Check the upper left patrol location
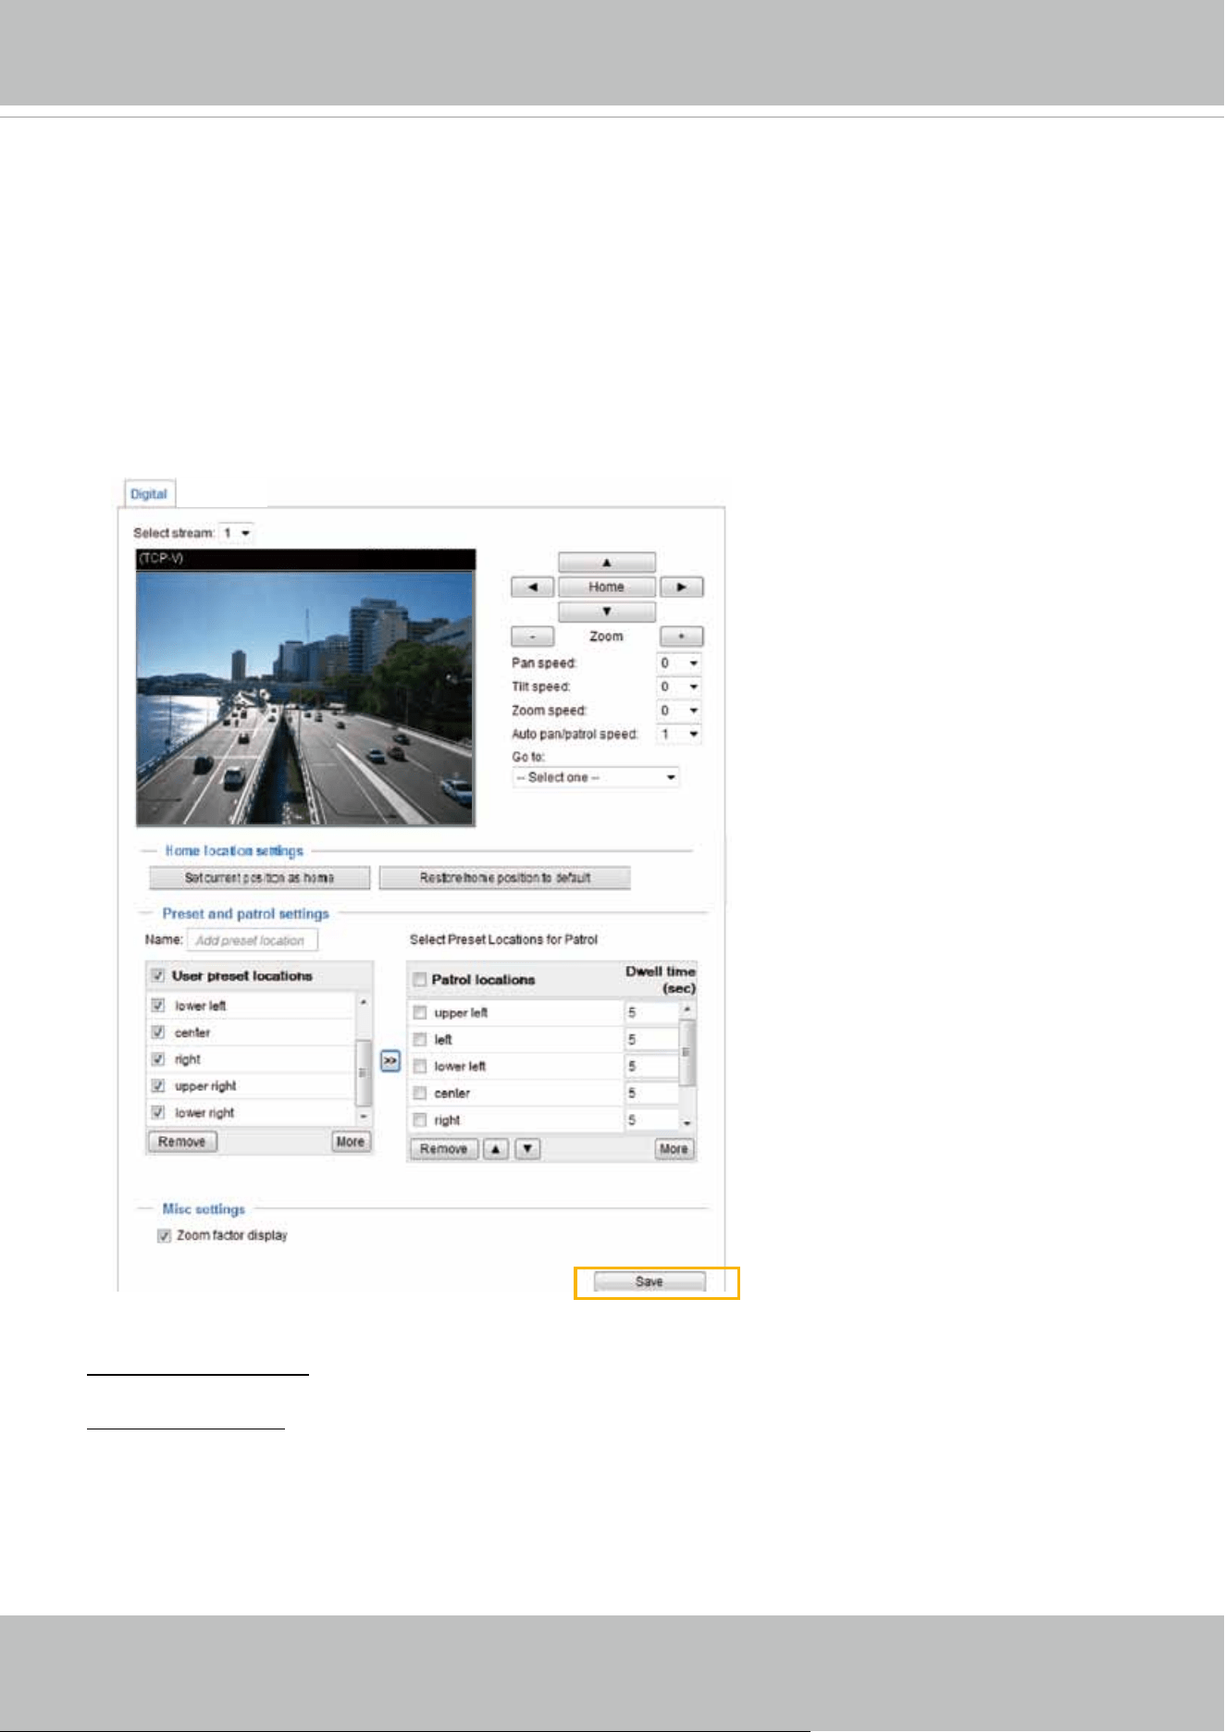The image size is (1225, 1732). (420, 1013)
